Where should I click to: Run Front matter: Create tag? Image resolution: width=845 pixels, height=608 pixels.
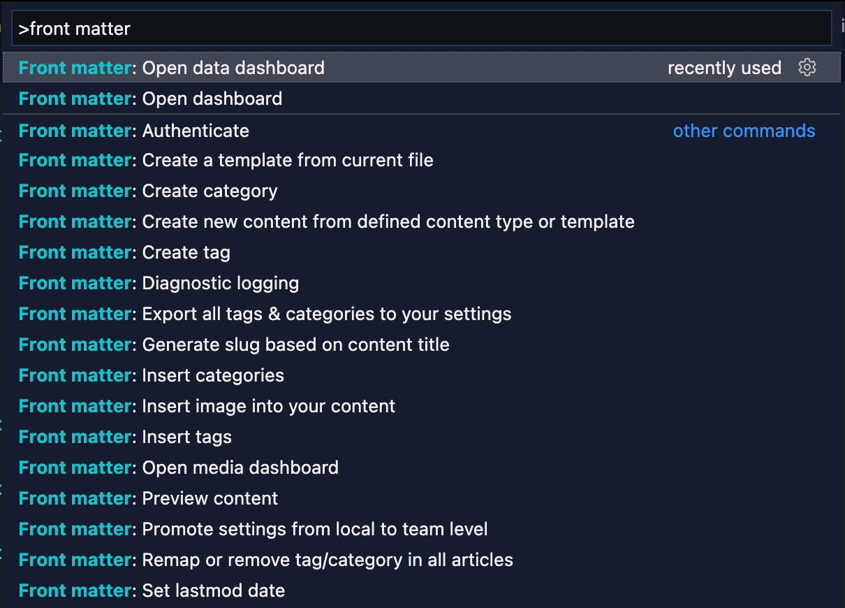[x=186, y=252]
